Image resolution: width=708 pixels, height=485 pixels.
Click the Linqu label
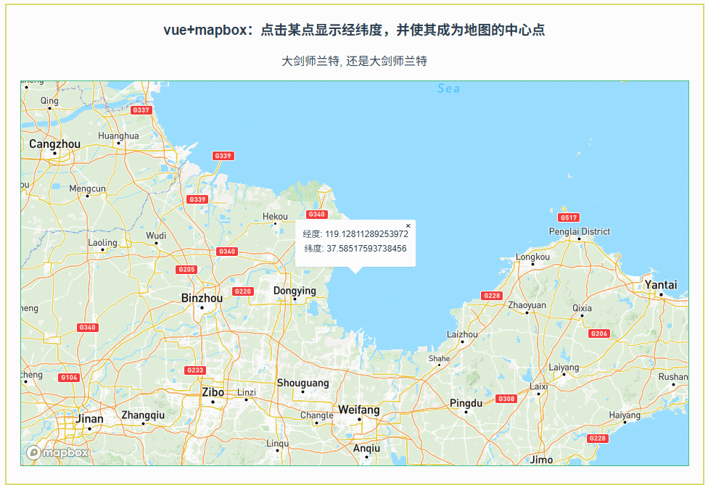(277, 444)
